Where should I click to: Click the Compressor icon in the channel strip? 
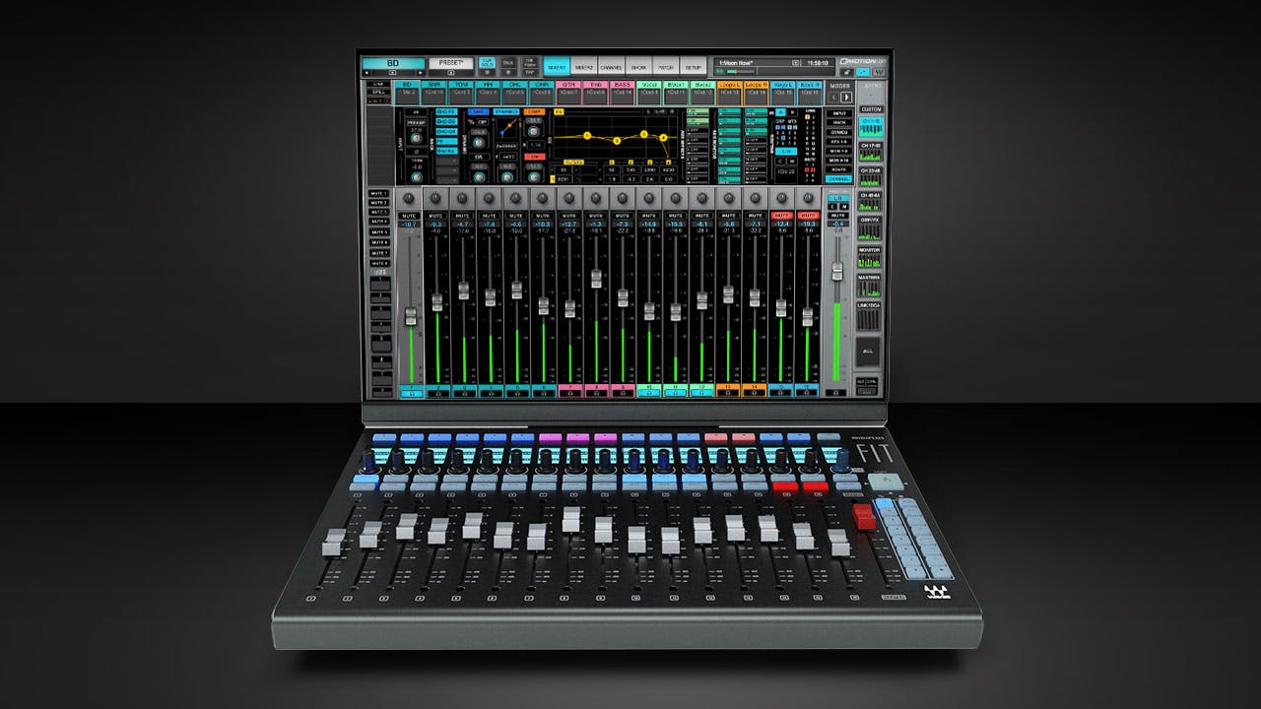[534, 111]
